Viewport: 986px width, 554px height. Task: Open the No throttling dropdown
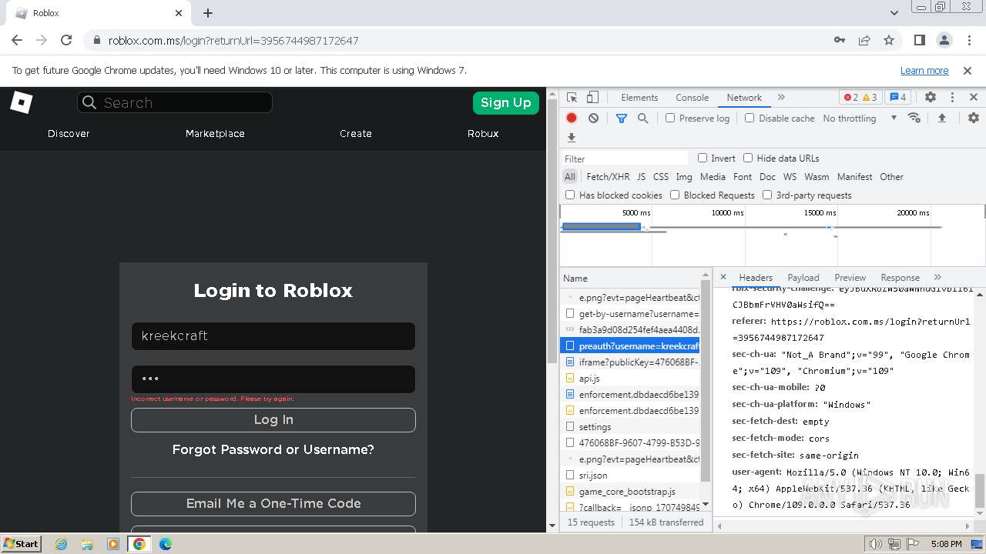click(x=860, y=118)
